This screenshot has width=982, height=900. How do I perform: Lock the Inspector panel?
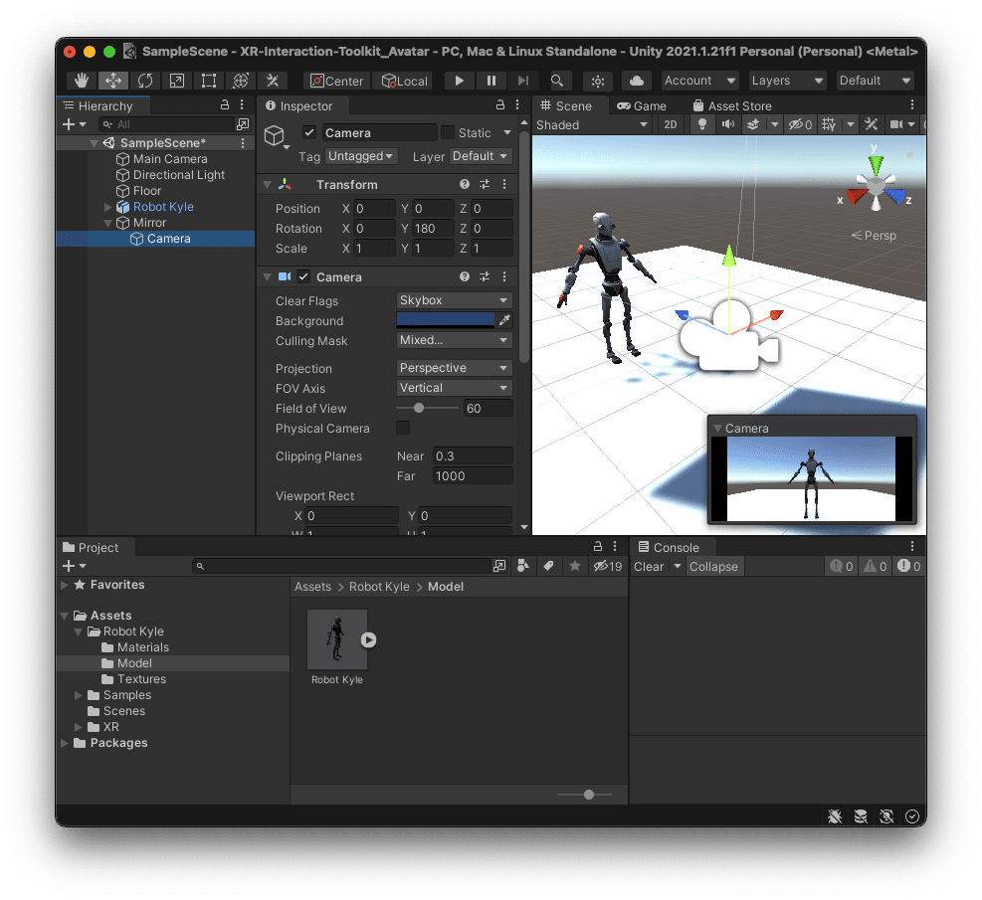point(499,105)
